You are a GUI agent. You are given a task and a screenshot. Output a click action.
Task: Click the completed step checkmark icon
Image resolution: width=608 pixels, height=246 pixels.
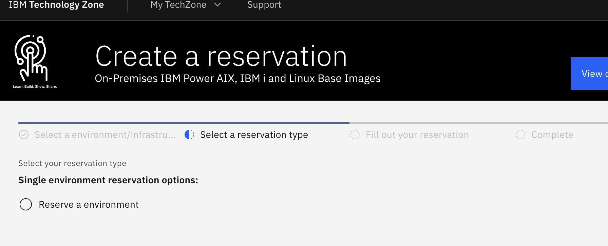tap(24, 135)
